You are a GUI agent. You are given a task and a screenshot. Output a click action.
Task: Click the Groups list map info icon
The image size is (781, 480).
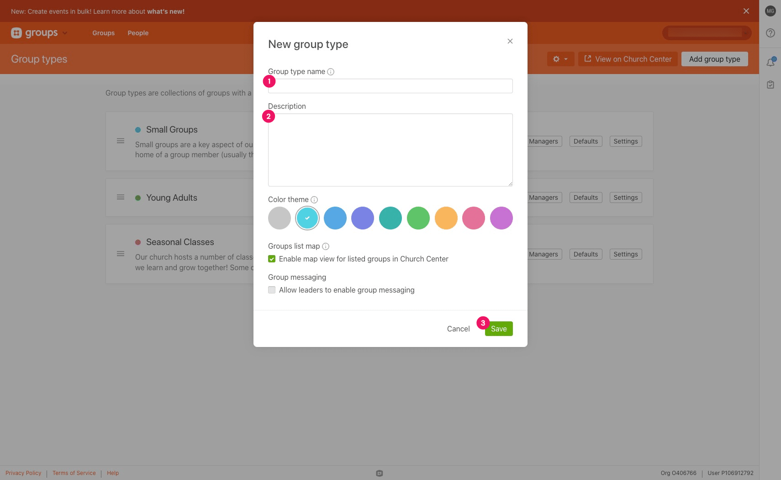(326, 246)
